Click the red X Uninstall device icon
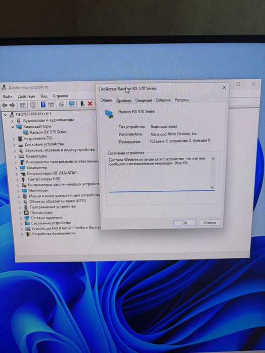 pyautogui.click(x=90, y=104)
